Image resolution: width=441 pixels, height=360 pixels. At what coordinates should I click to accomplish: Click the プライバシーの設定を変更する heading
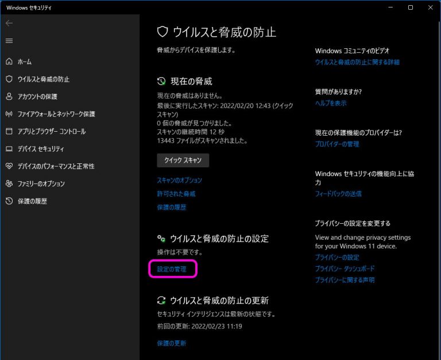(353, 223)
